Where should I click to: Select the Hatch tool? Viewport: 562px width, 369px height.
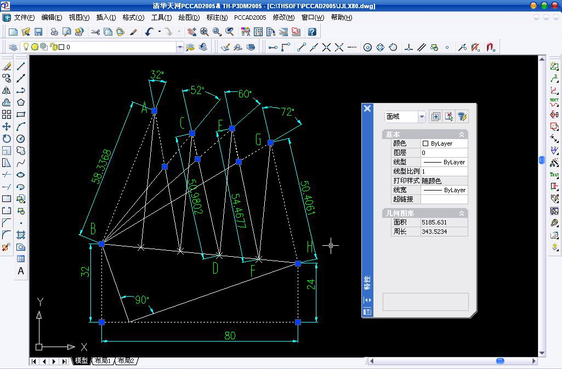(21, 235)
